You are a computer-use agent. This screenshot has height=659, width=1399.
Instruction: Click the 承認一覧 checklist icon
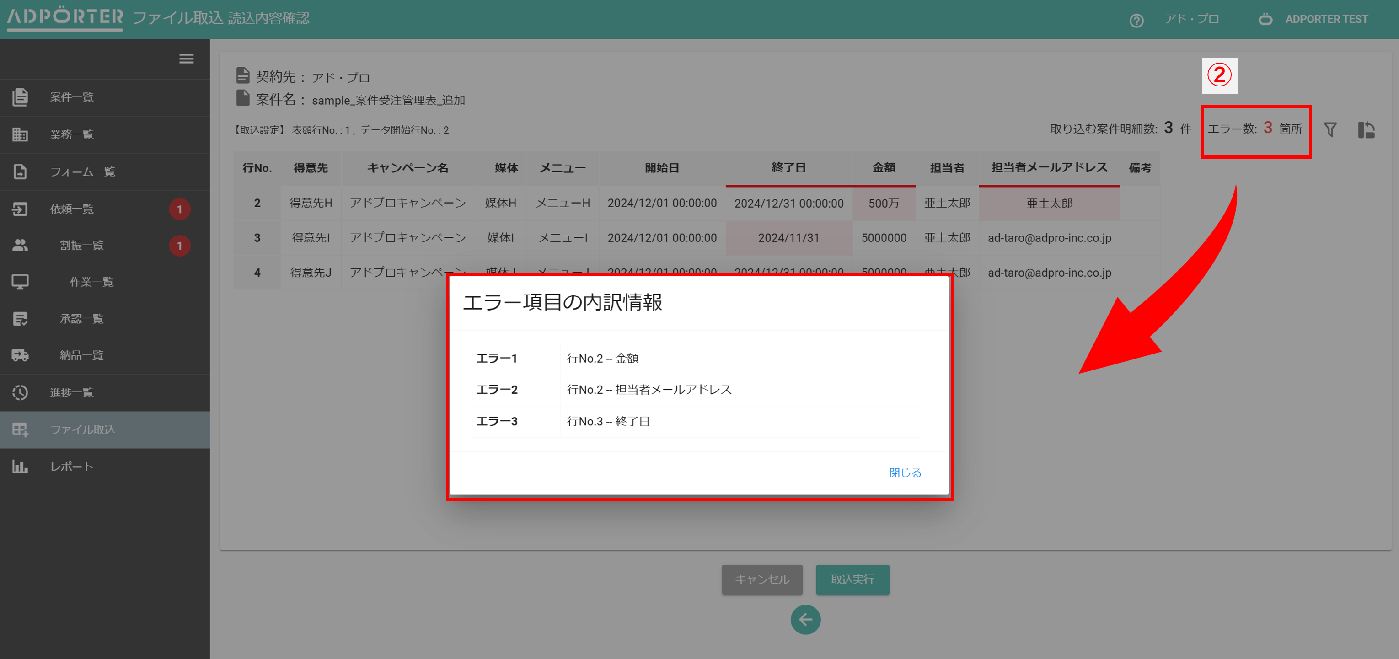(20, 319)
